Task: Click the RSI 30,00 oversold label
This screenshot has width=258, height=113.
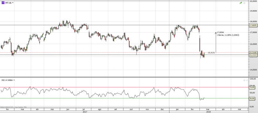Action: point(252,98)
